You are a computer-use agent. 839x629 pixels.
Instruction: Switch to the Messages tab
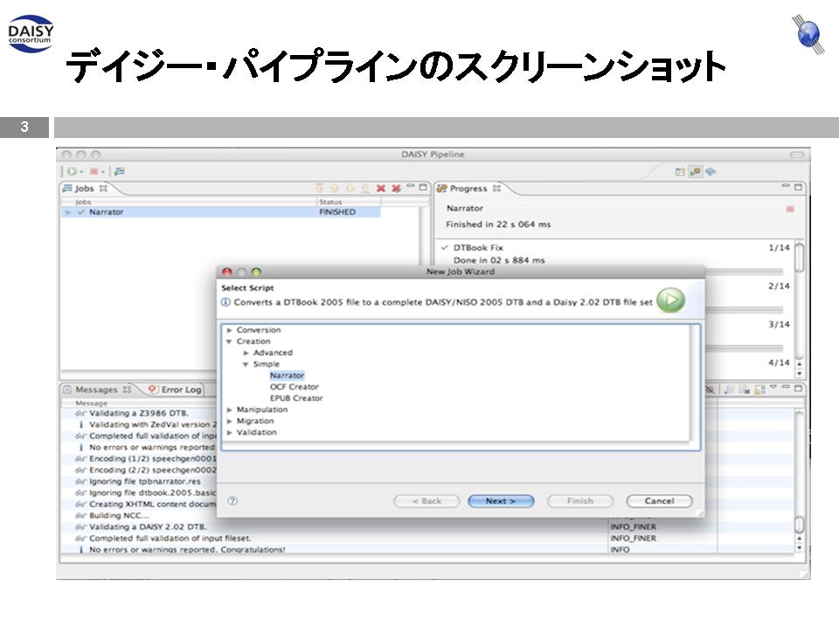(96, 390)
